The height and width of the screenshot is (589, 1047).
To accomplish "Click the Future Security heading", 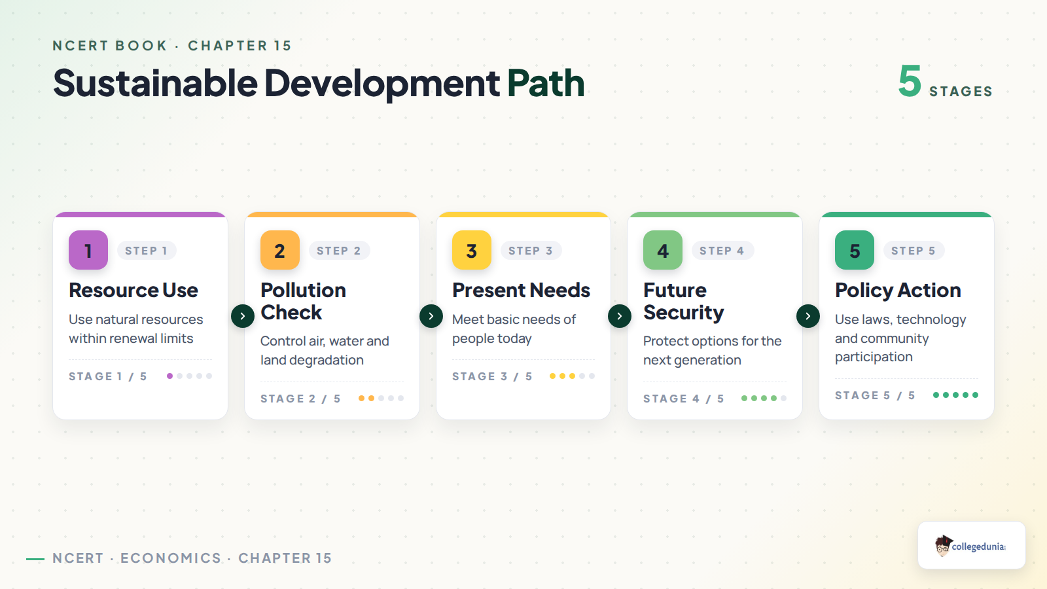I will pyautogui.click(x=684, y=301).
